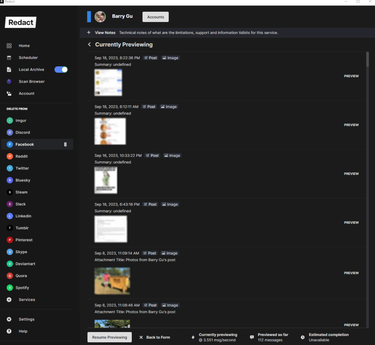Select the Spotify service icon
Screen dimensions: 375x345
(10, 288)
